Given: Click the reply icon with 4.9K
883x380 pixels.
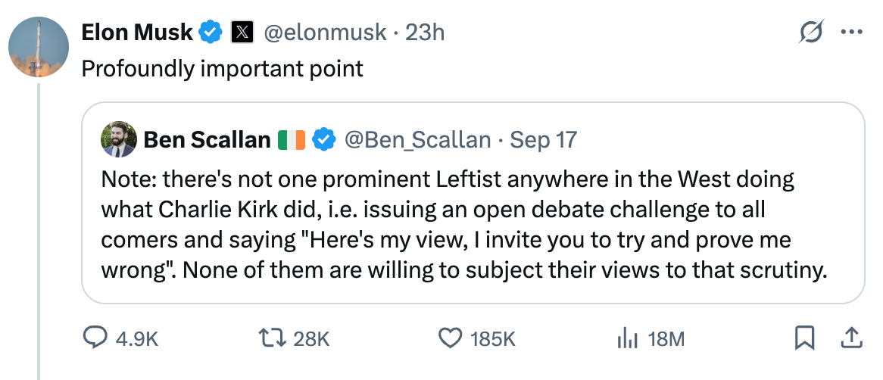Looking at the screenshot, I should pyautogui.click(x=95, y=338).
